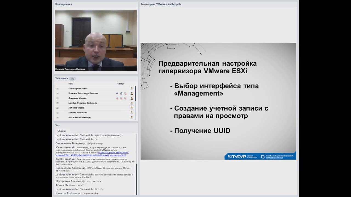Open row menu icon for Попов Константин
Screen dimensions: 351x197
(x=58, y=113)
